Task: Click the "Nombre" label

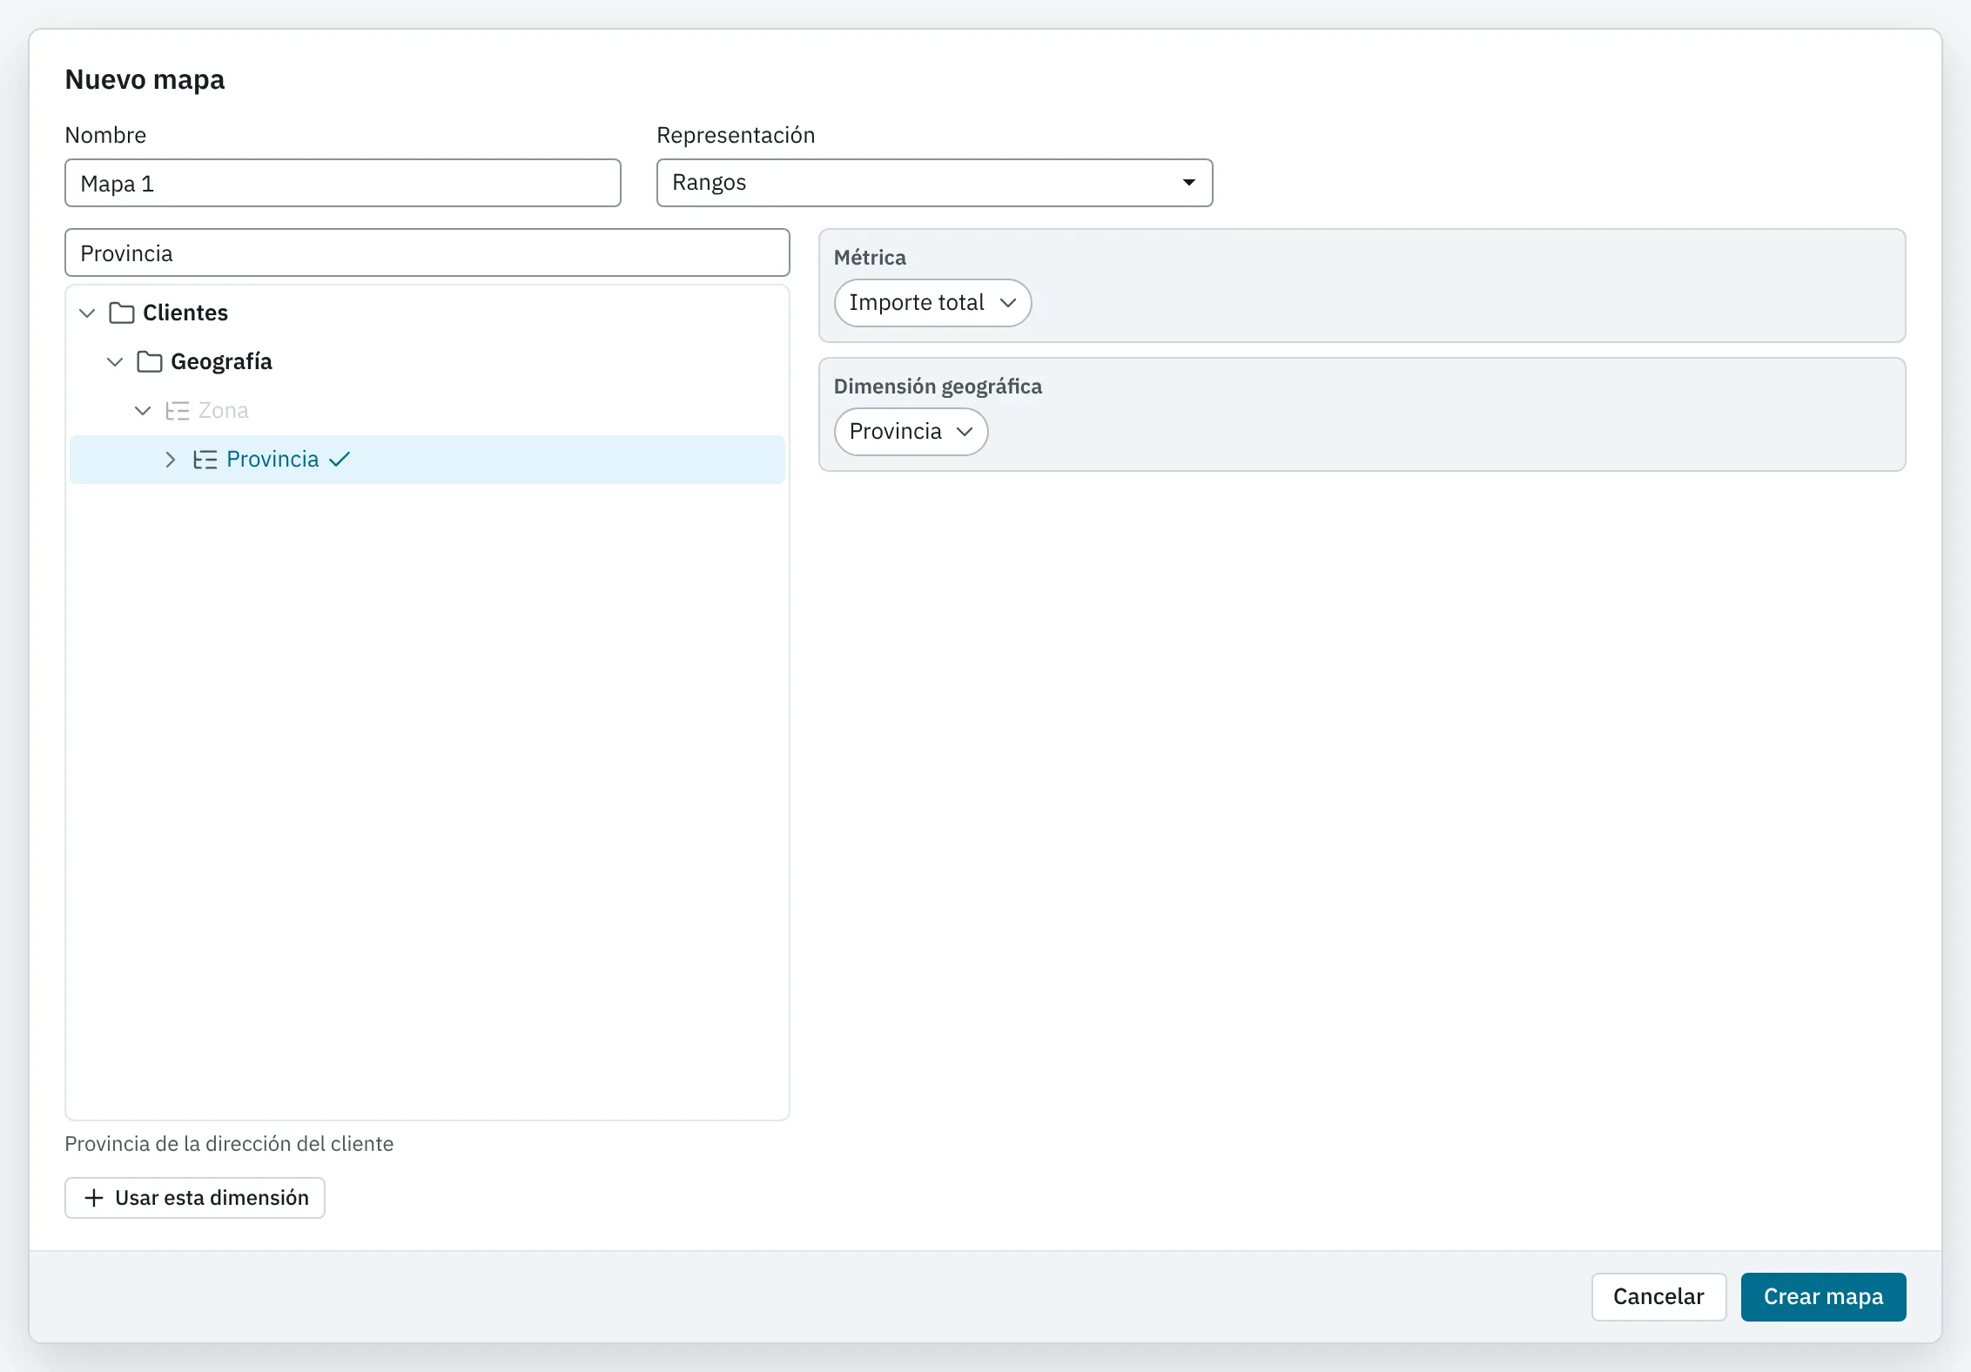Action: (105, 135)
